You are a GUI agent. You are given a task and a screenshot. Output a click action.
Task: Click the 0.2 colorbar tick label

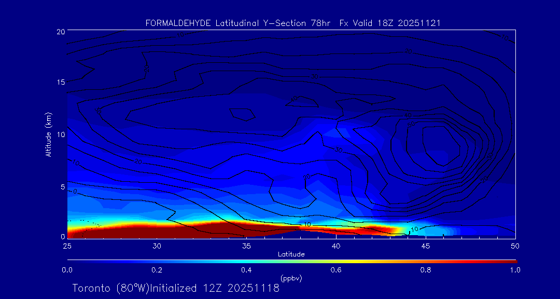[157, 270]
